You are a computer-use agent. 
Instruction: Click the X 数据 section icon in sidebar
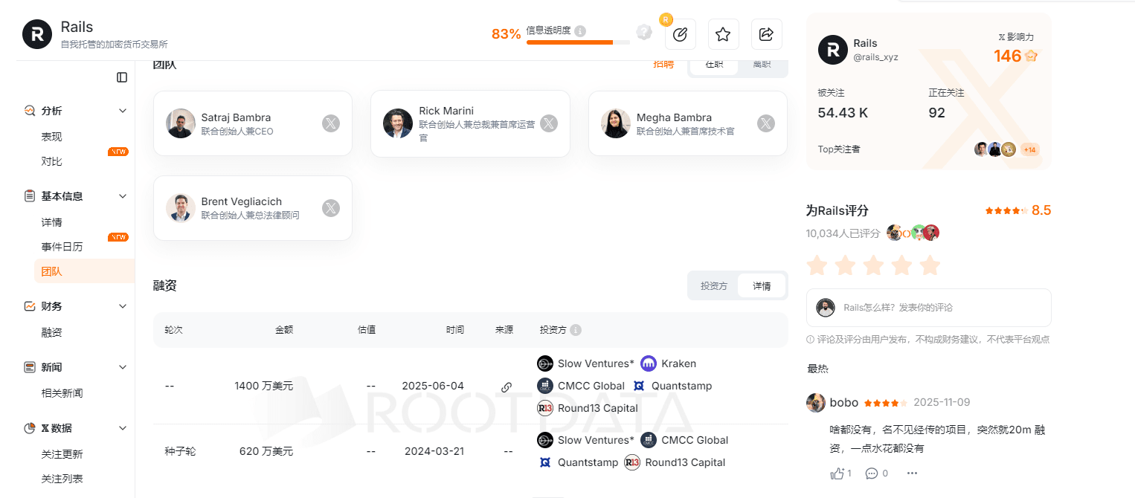click(x=30, y=428)
